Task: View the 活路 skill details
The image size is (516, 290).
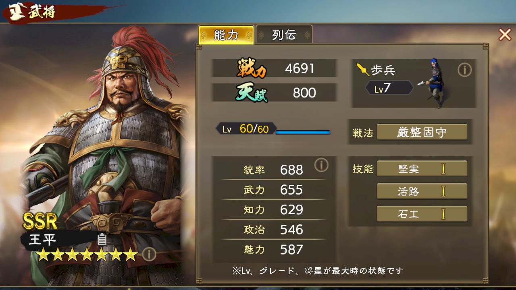Action: pos(422,191)
